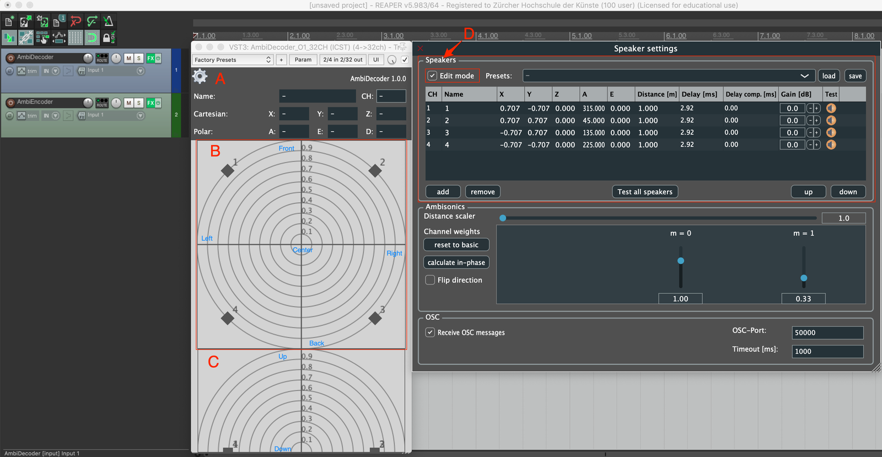Solo the AmbiDecoder track
The image size is (882, 457).
(x=138, y=58)
